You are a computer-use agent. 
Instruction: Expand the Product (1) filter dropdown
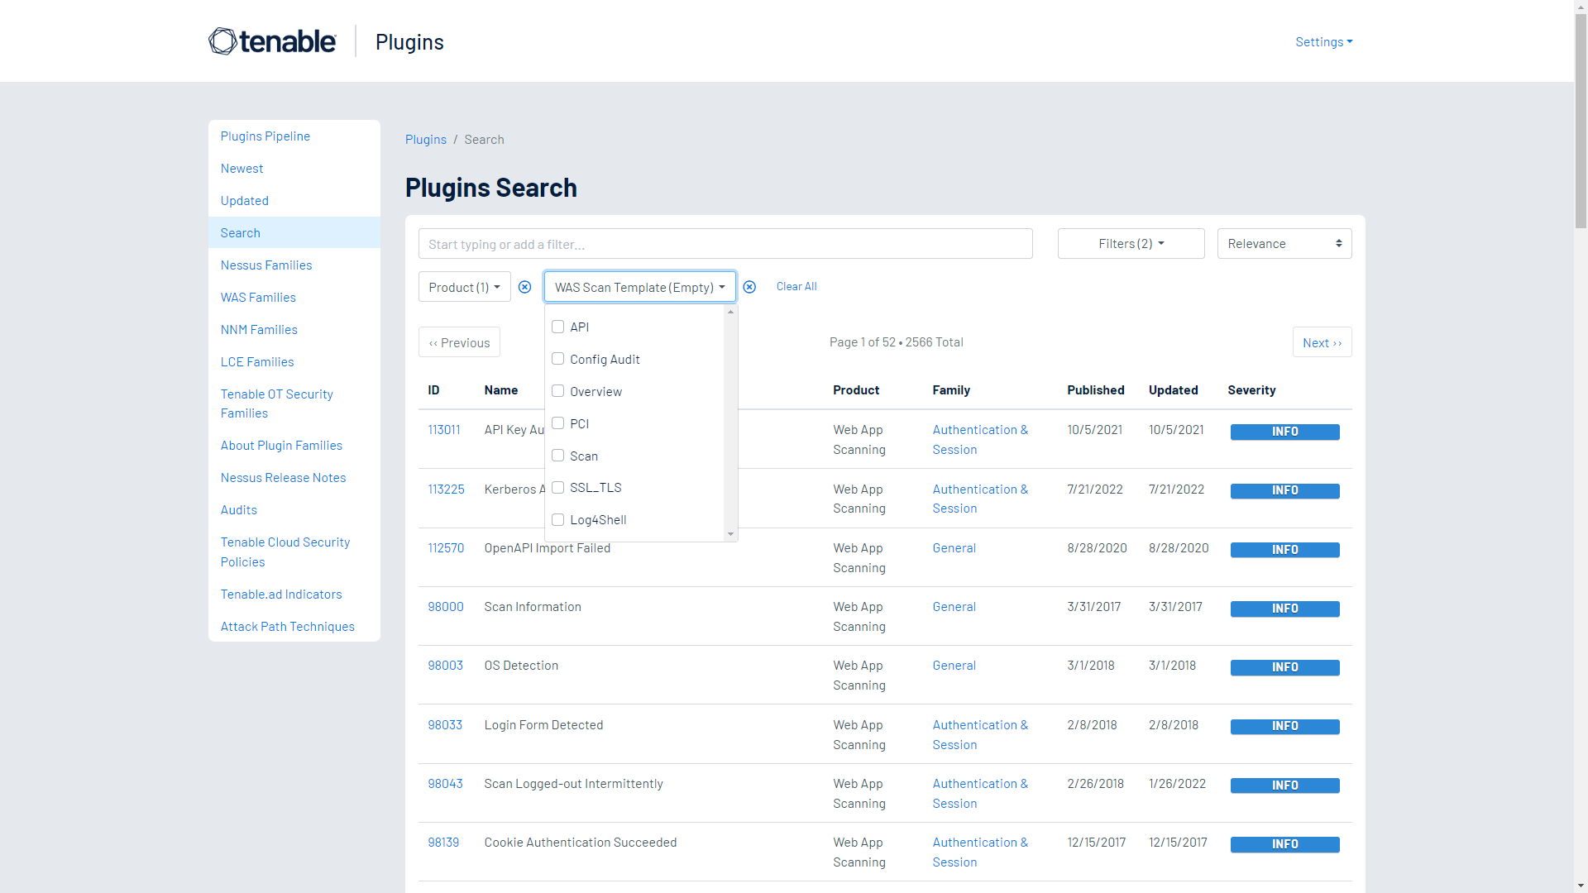pos(463,287)
